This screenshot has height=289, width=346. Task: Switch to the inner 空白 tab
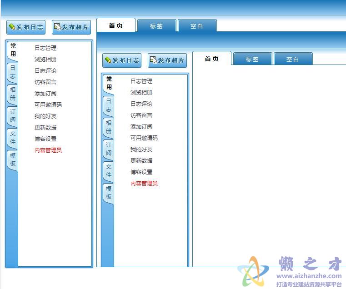[293, 59]
